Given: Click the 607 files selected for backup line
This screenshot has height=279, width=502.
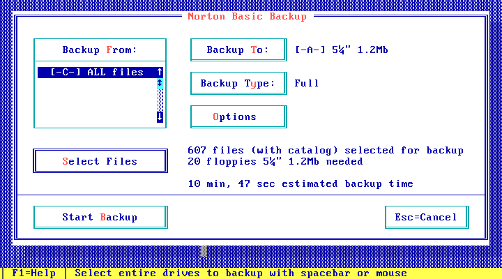Looking at the screenshot, I should (x=326, y=150).
